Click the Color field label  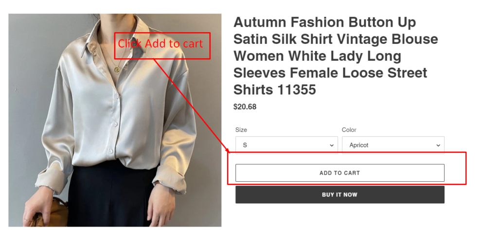pyautogui.click(x=349, y=130)
